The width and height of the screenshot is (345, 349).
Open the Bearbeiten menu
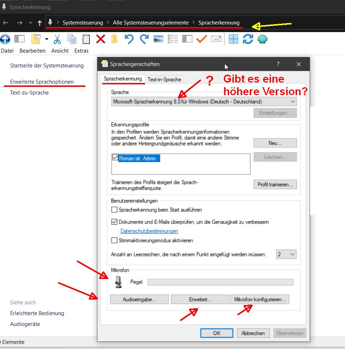click(x=32, y=51)
